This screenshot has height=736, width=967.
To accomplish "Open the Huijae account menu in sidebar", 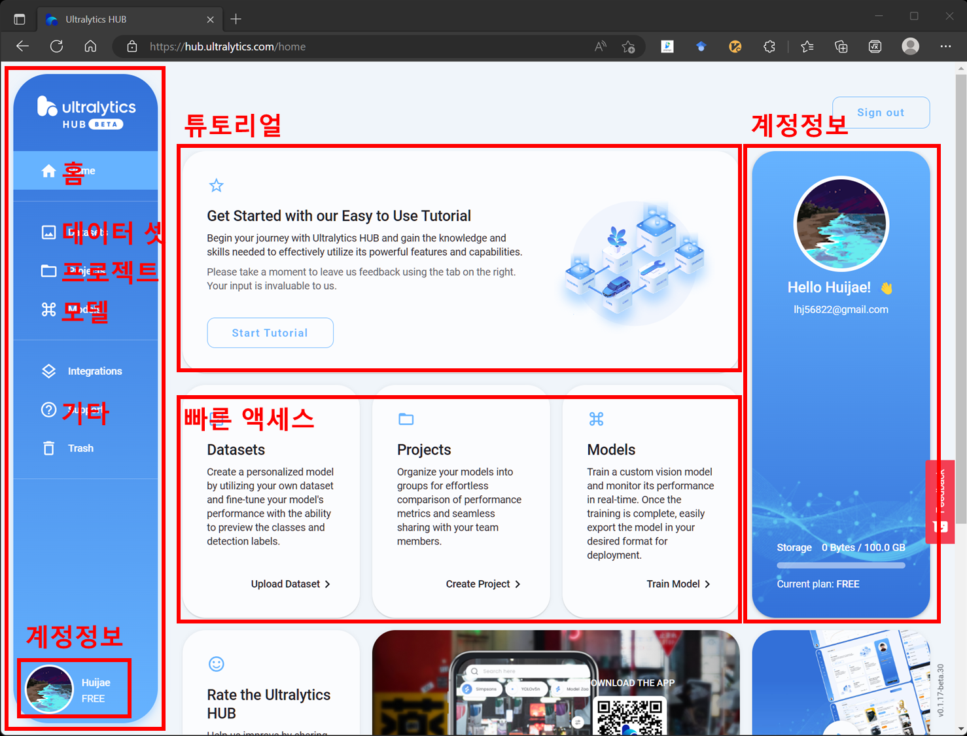I will 74,689.
